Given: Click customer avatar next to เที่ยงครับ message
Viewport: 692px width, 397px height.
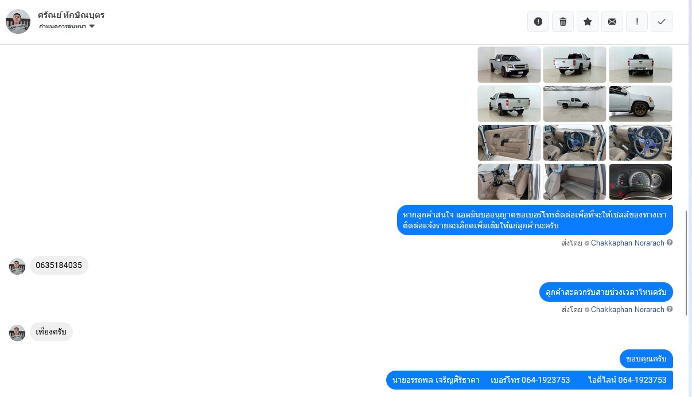Looking at the screenshot, I should [x=17, y=333].
